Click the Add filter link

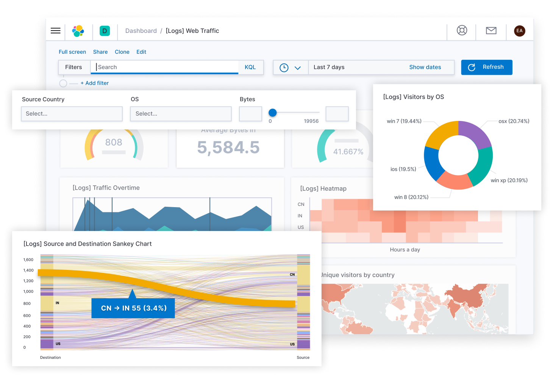[x=95, y=83]
